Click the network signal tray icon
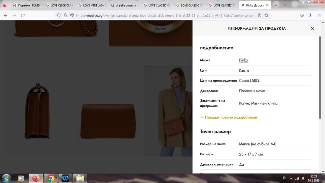The height and width of the screenshot is (183, 325). click(297, 178)
